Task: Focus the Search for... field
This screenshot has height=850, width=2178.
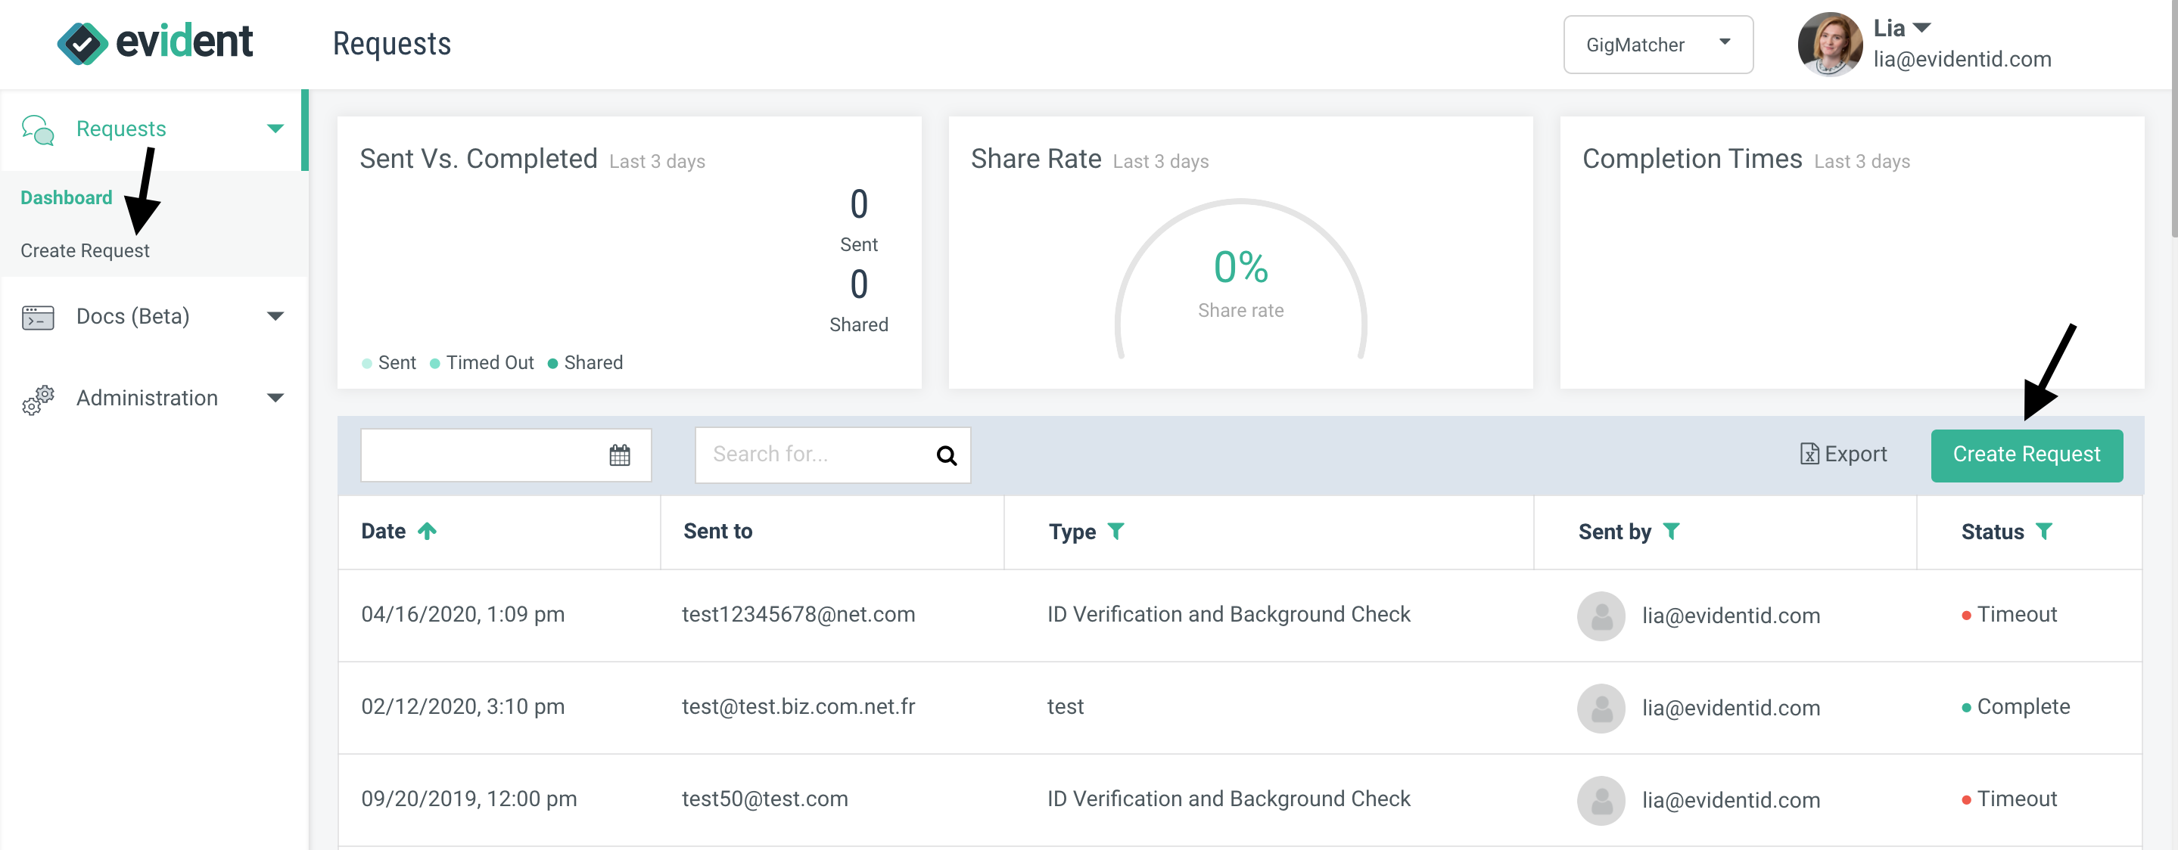Action: (832, 455)
